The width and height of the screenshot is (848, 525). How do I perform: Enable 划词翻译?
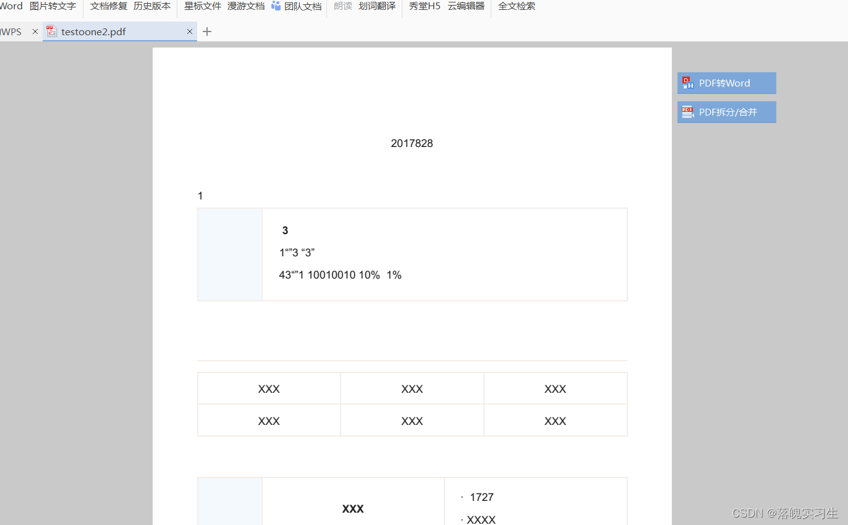pyautogui.click(x=377, y=6)
